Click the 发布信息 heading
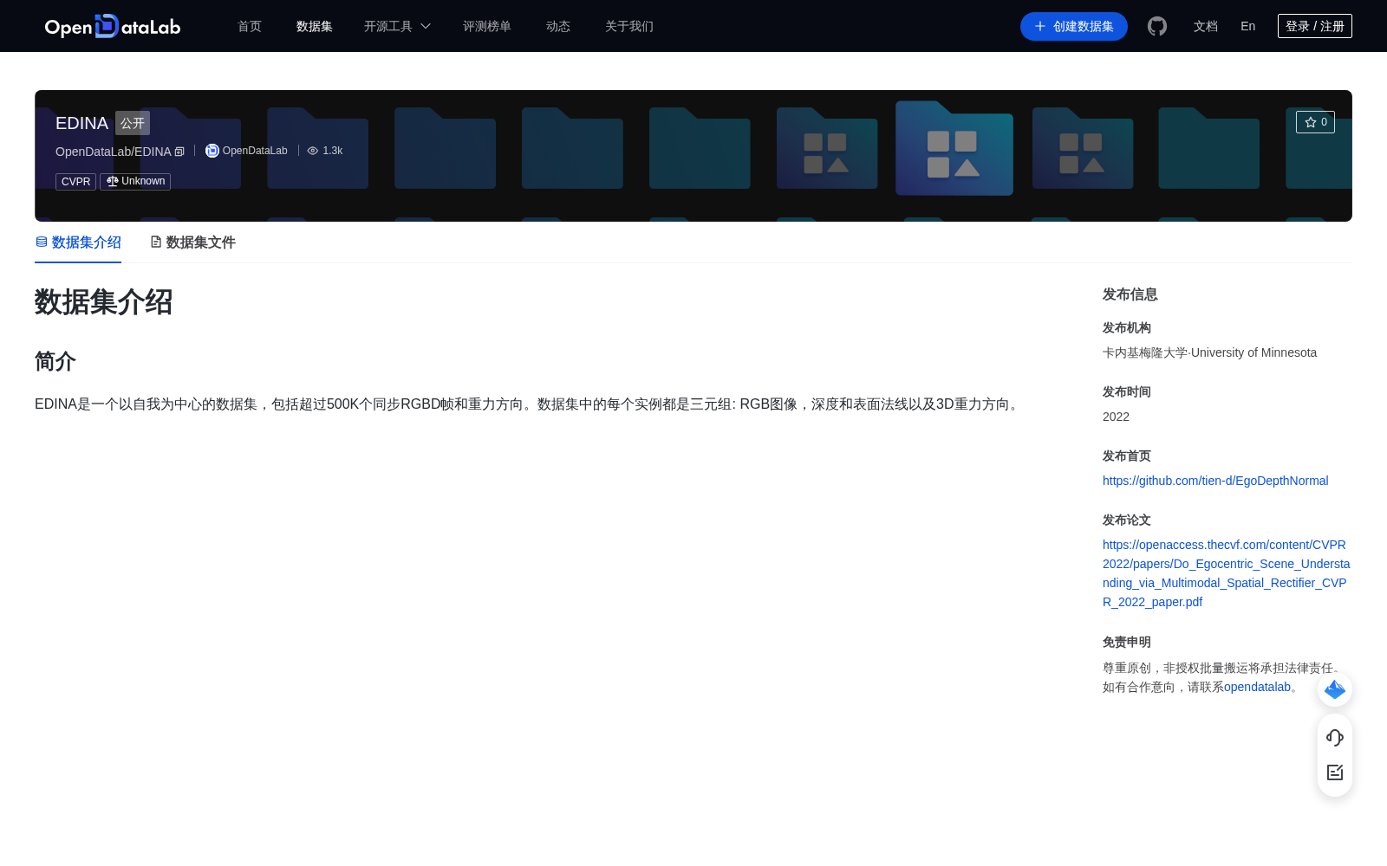Viewport: 1387px width, 866px height. (x=1130, y=294)
